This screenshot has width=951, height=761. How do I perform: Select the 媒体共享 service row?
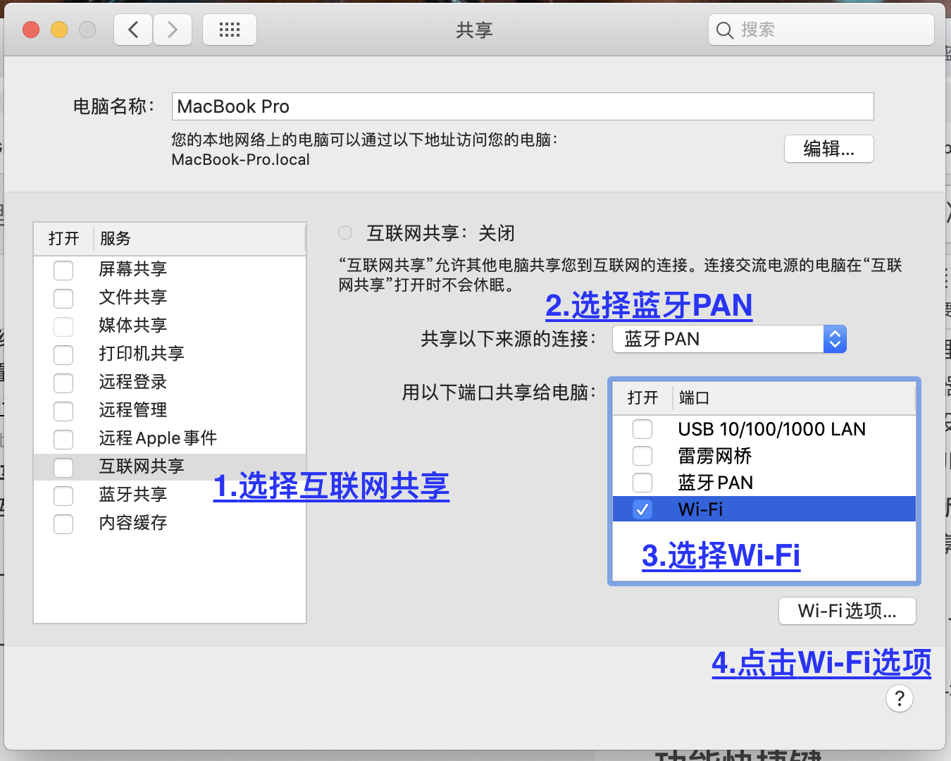pos(170,326)
